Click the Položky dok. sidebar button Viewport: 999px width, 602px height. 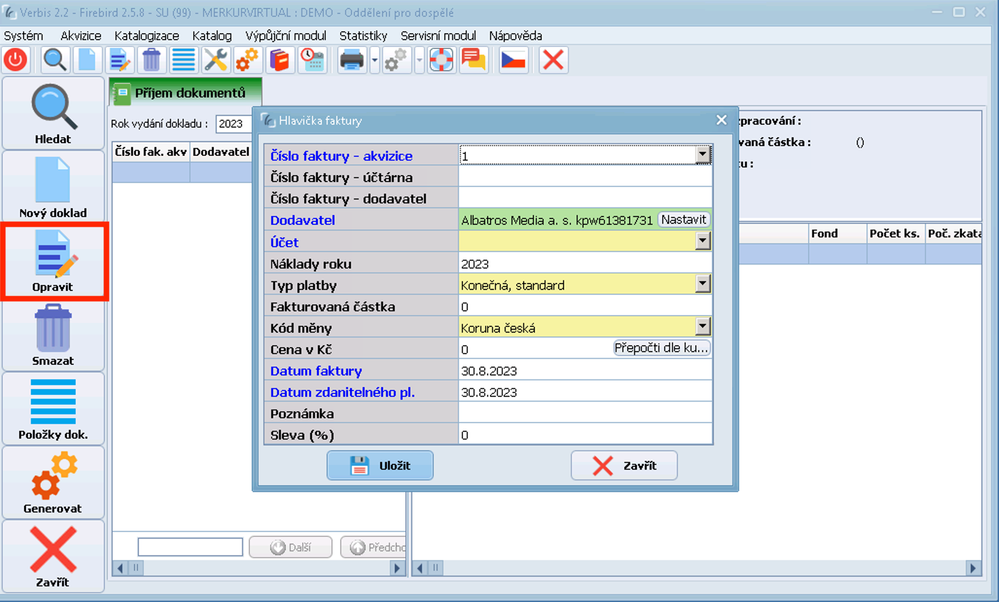pos(53,409)
